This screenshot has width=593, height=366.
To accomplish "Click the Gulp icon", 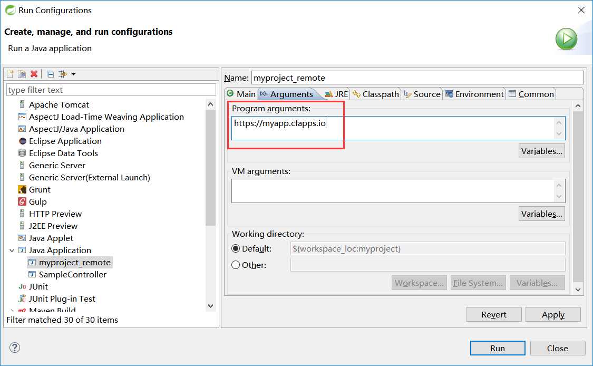I will point(22,201).
